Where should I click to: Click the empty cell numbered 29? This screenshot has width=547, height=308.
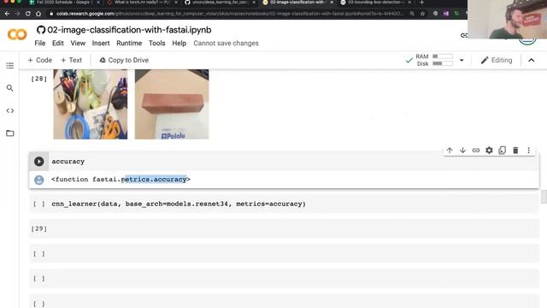284,228
